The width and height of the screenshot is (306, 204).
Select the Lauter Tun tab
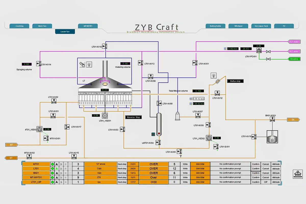tap(65, 32)
